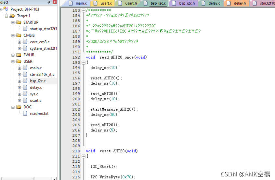Expand usart.c node in project tree

coord(20,101)
